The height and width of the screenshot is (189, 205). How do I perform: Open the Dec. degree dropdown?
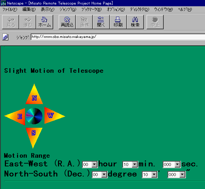(100, 174)
